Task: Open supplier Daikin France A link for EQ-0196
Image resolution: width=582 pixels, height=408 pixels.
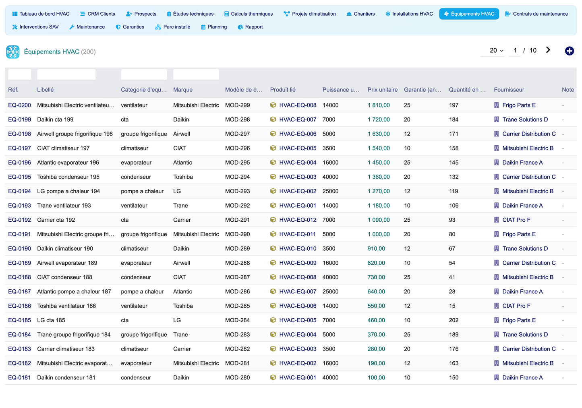Action: (x=522, y=163)
